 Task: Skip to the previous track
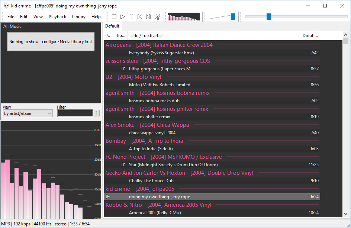tap(140, 17)
